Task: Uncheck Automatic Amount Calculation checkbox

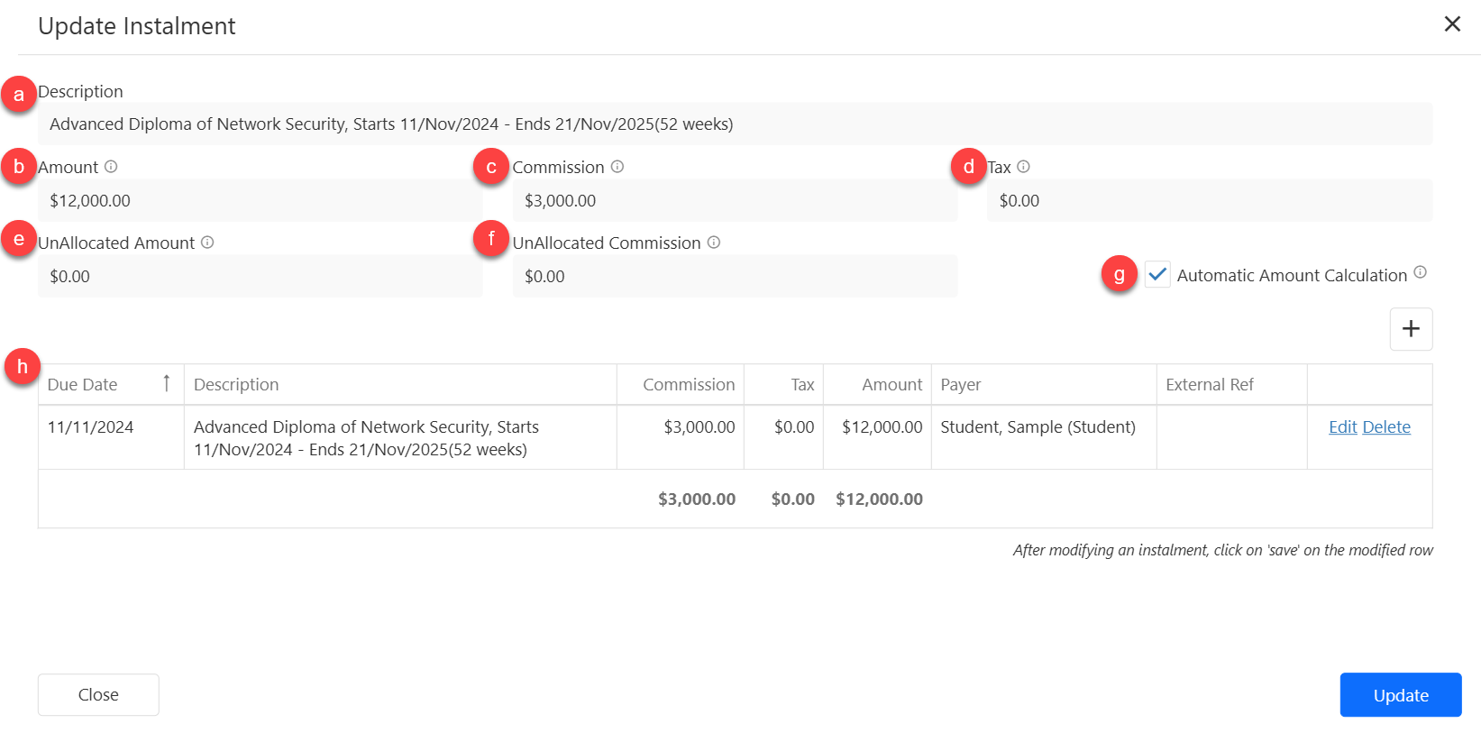Action: pyautogui.click(x=1157, y=274)
